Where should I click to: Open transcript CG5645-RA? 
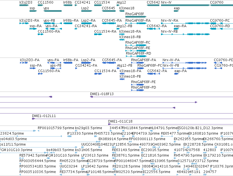(x=112, y=21)
